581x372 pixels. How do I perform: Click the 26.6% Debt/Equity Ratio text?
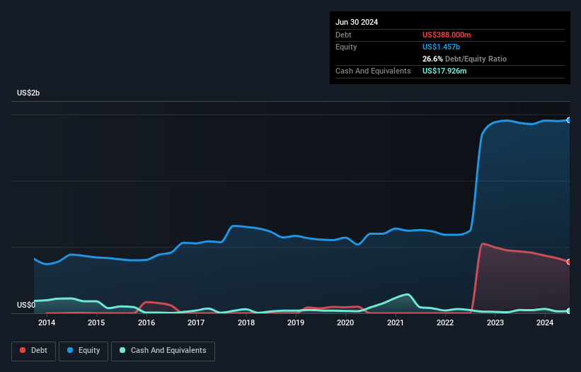(464, 59)
